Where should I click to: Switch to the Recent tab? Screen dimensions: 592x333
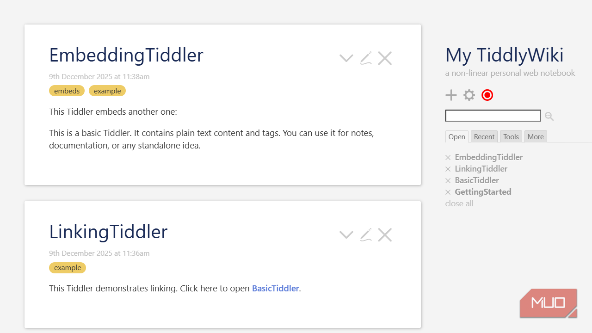coord(484,136)
